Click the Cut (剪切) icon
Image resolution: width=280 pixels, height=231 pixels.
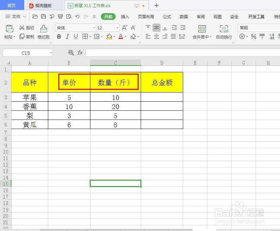pos(26,28)
